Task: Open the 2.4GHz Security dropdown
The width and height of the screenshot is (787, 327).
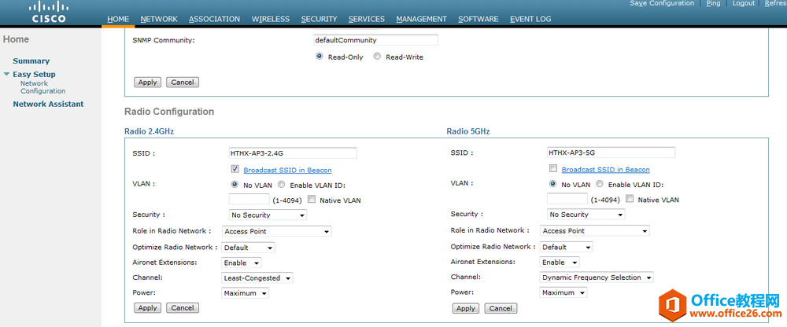Action: (268, 215)
